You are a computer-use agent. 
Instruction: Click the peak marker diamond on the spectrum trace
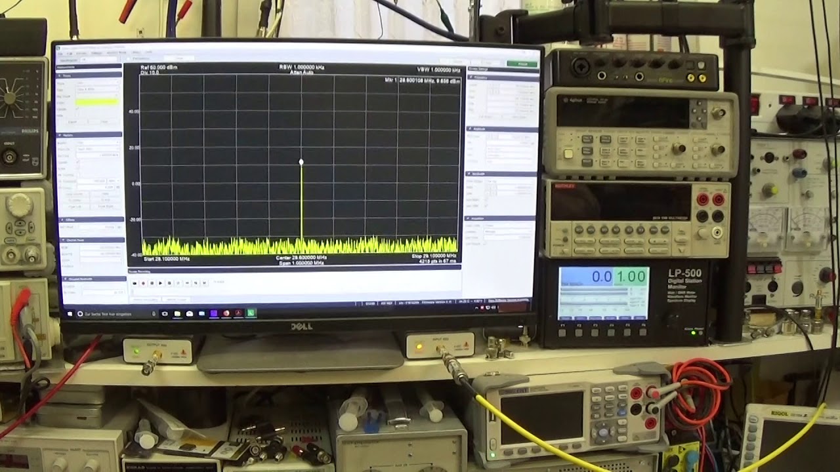tap(301, 162)
